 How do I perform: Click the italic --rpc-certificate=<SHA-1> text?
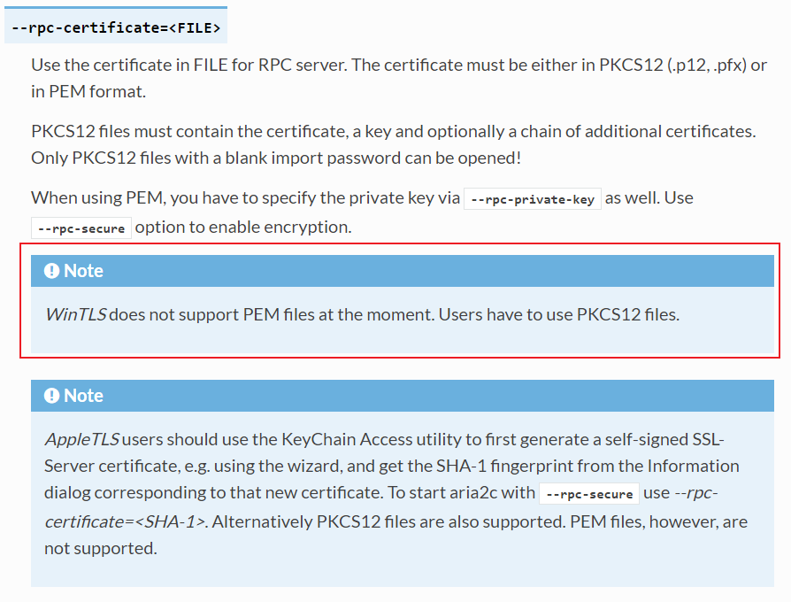point(125,521)
